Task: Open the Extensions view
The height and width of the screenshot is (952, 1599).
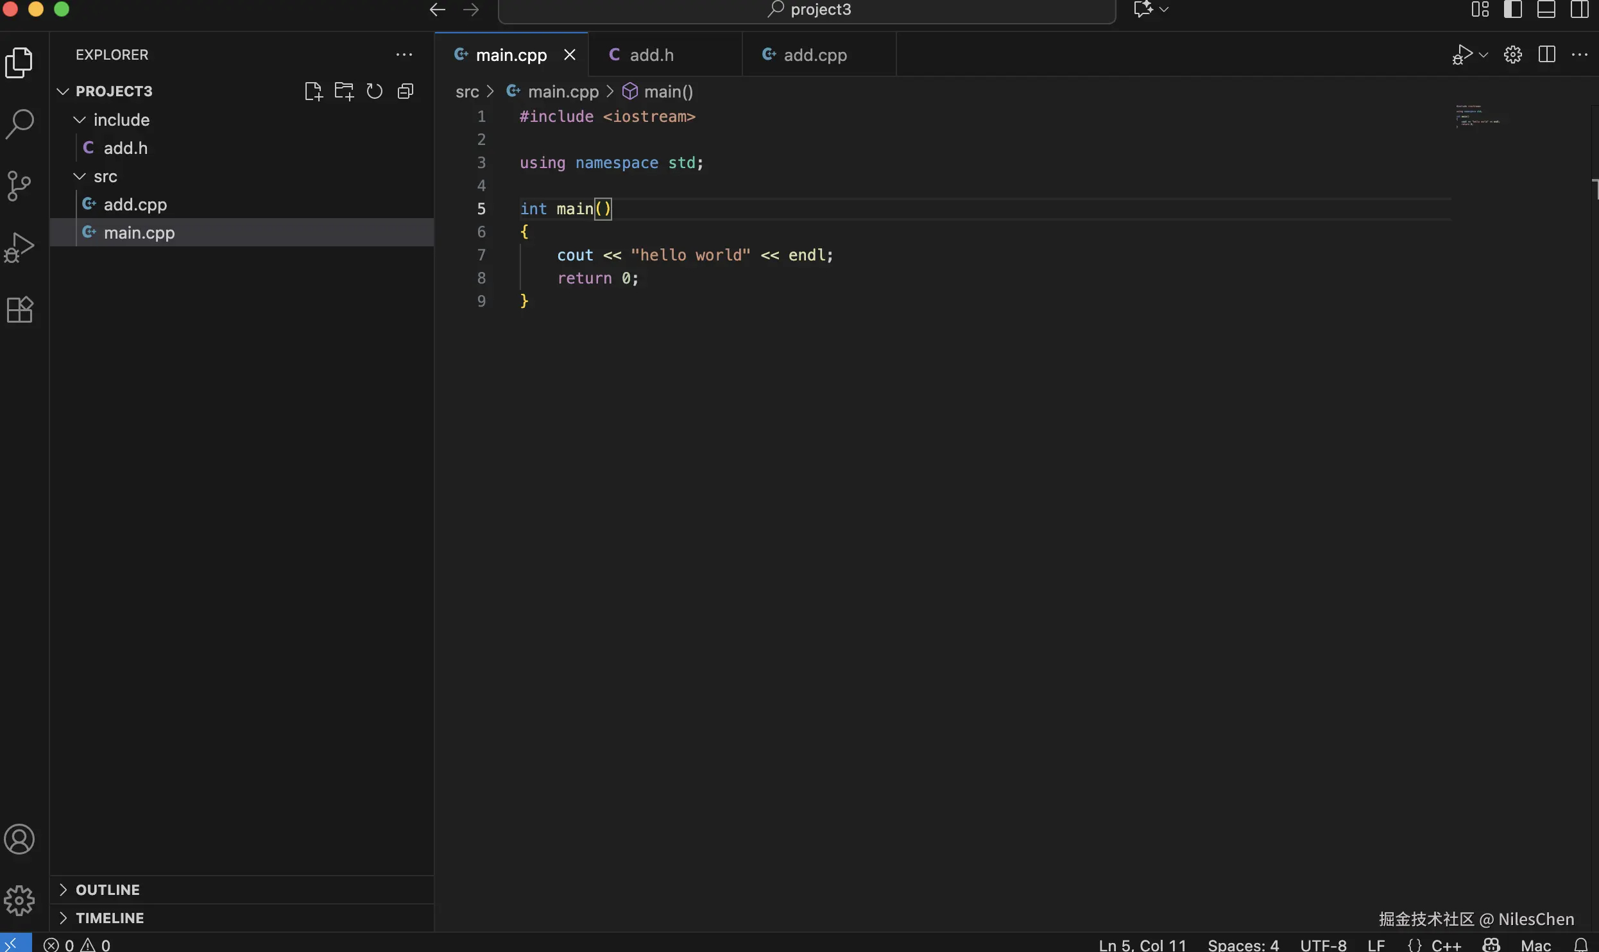Action: pyautogui.click(x=19, y=310)
